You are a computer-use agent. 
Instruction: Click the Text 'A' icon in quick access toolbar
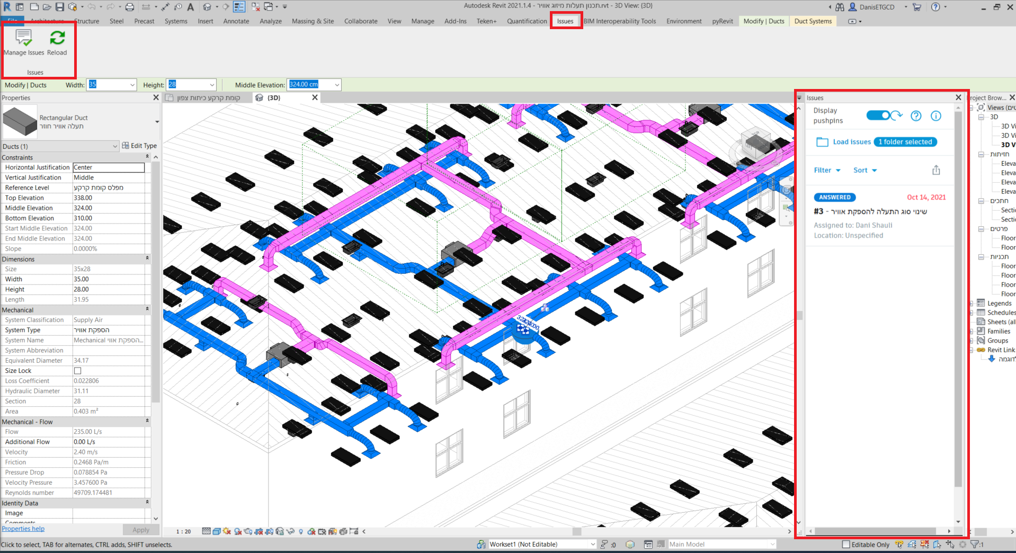click(191, 7)
